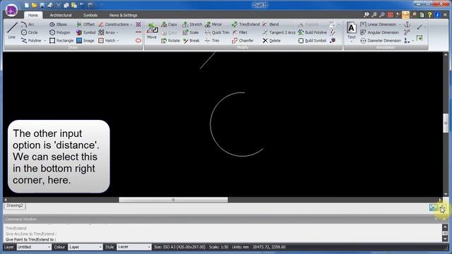
Task: Print the drawing using printer icon
Action: (x=50, y=5)
